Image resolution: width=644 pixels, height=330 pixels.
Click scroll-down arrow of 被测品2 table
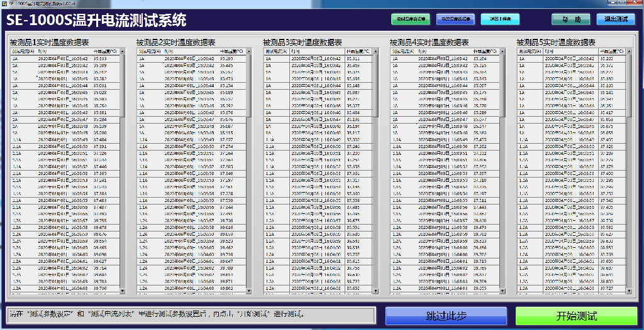[x=249, y=290]
